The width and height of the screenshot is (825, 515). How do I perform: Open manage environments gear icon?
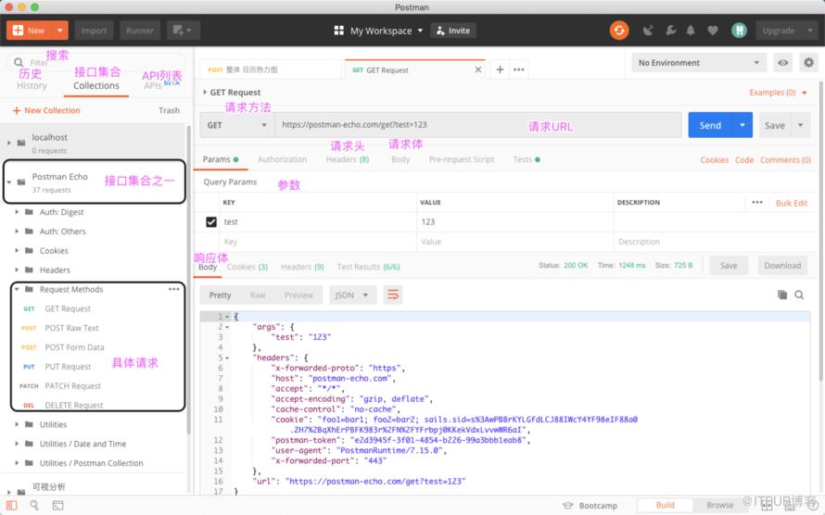click(x=808, y=63)
